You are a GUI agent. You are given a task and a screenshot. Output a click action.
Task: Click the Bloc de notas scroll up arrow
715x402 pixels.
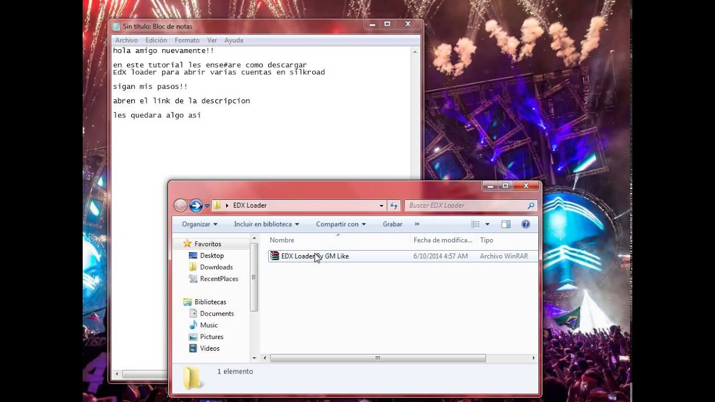[415, 52]
